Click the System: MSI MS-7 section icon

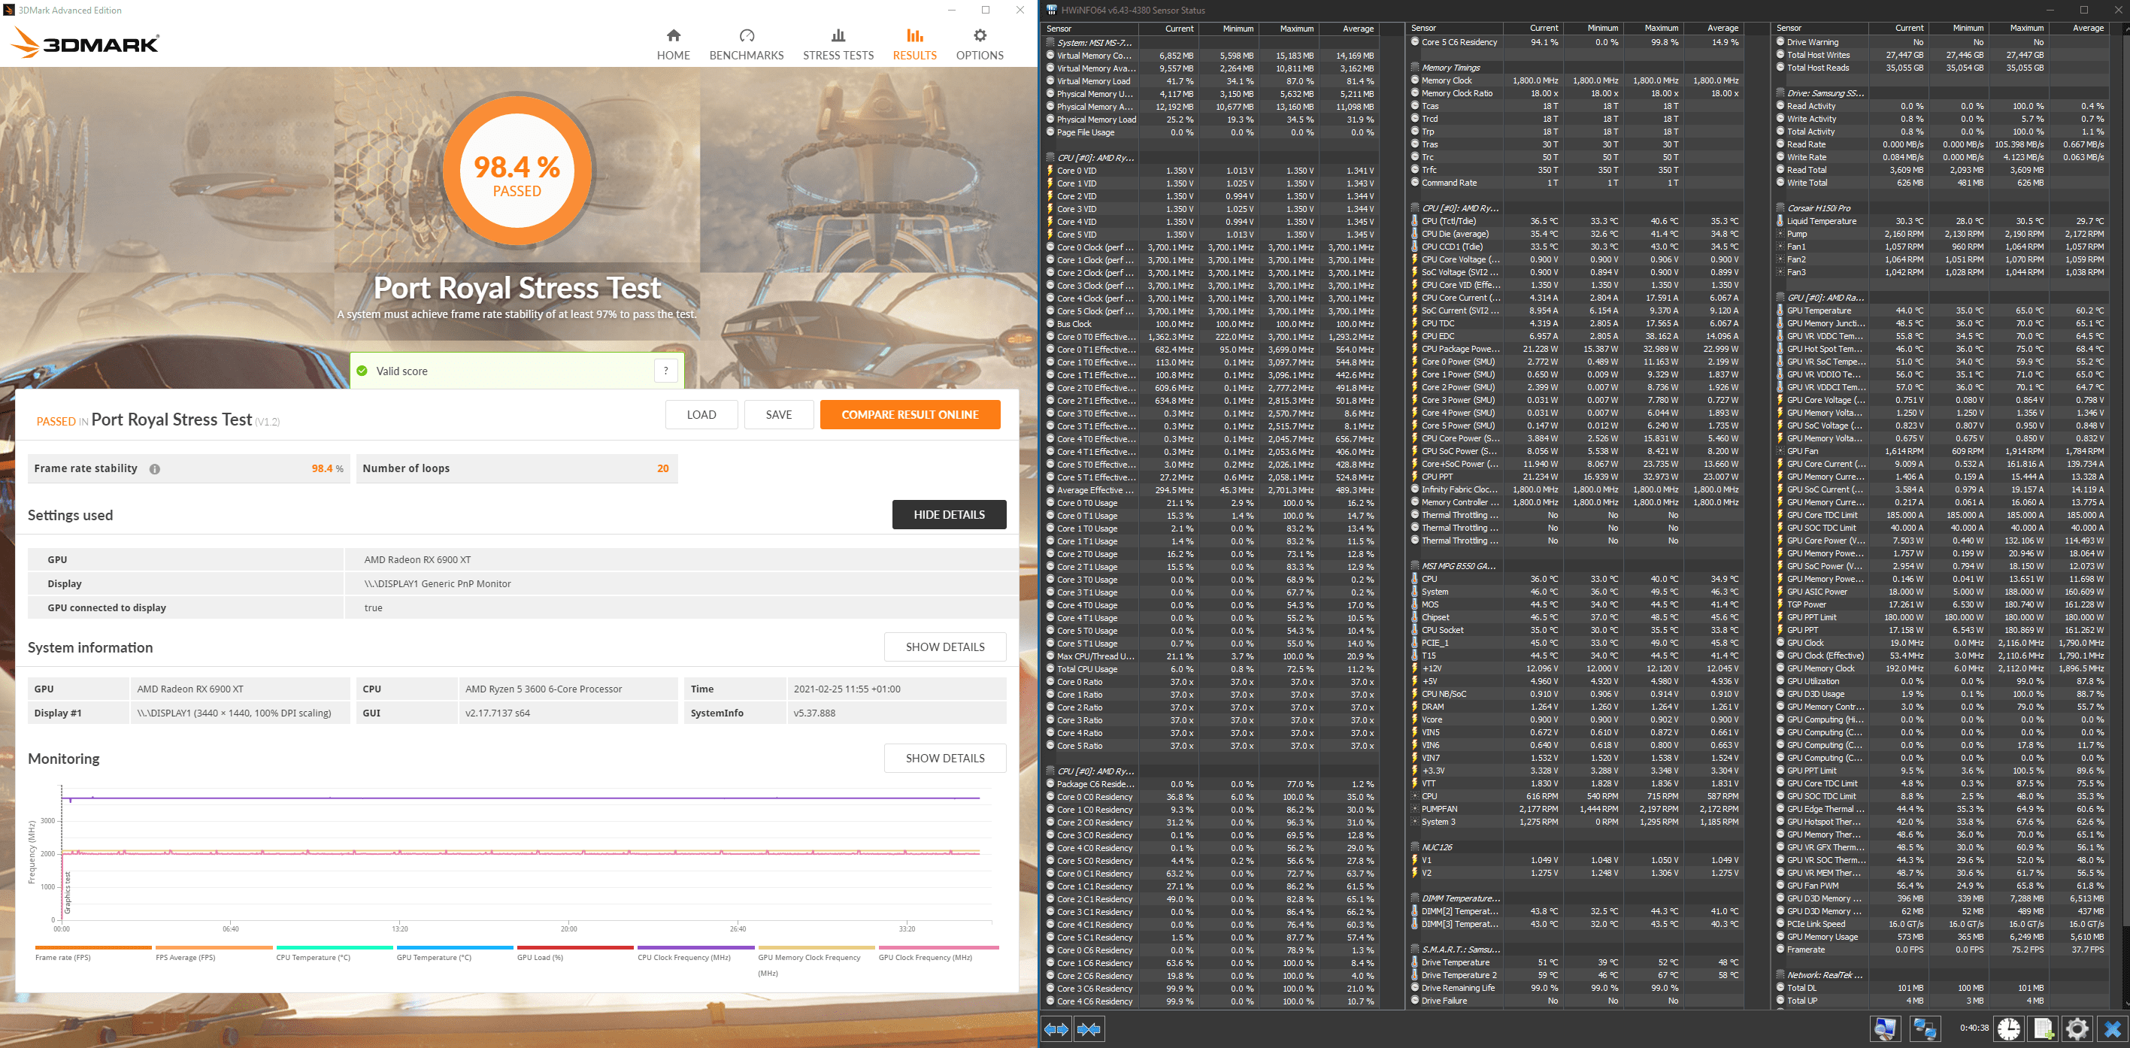[1050, 42]
